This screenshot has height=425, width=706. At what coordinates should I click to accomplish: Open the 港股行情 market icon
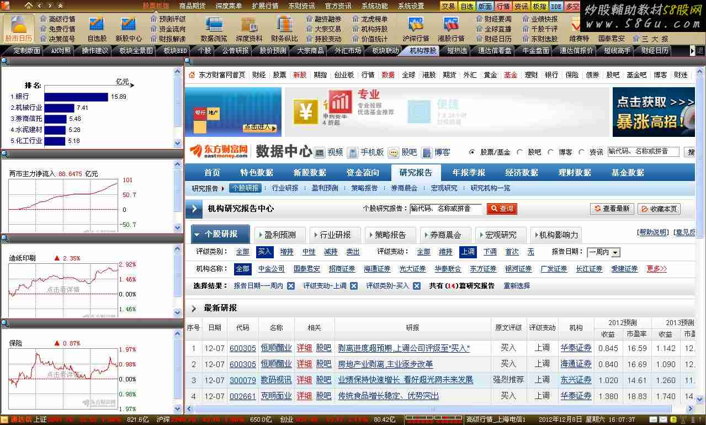(x=451, y=29)
